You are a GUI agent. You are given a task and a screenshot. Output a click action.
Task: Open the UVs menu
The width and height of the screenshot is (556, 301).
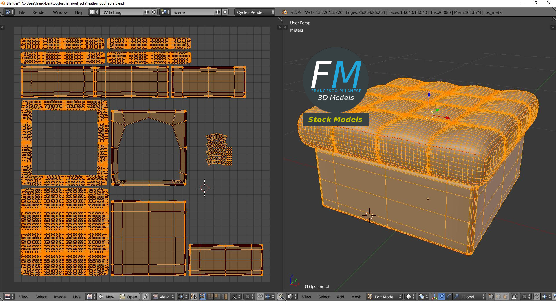(77, 297)
